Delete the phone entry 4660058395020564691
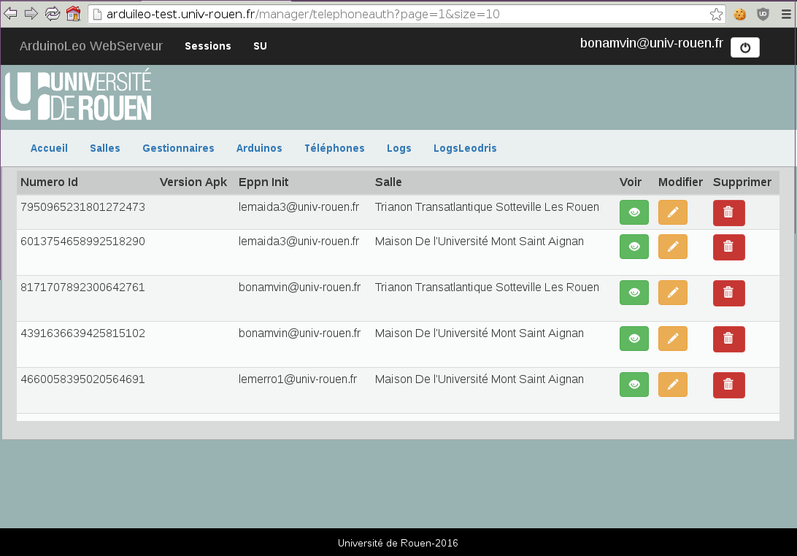This screenshot has height=556, width=797. tap(728, 385)
